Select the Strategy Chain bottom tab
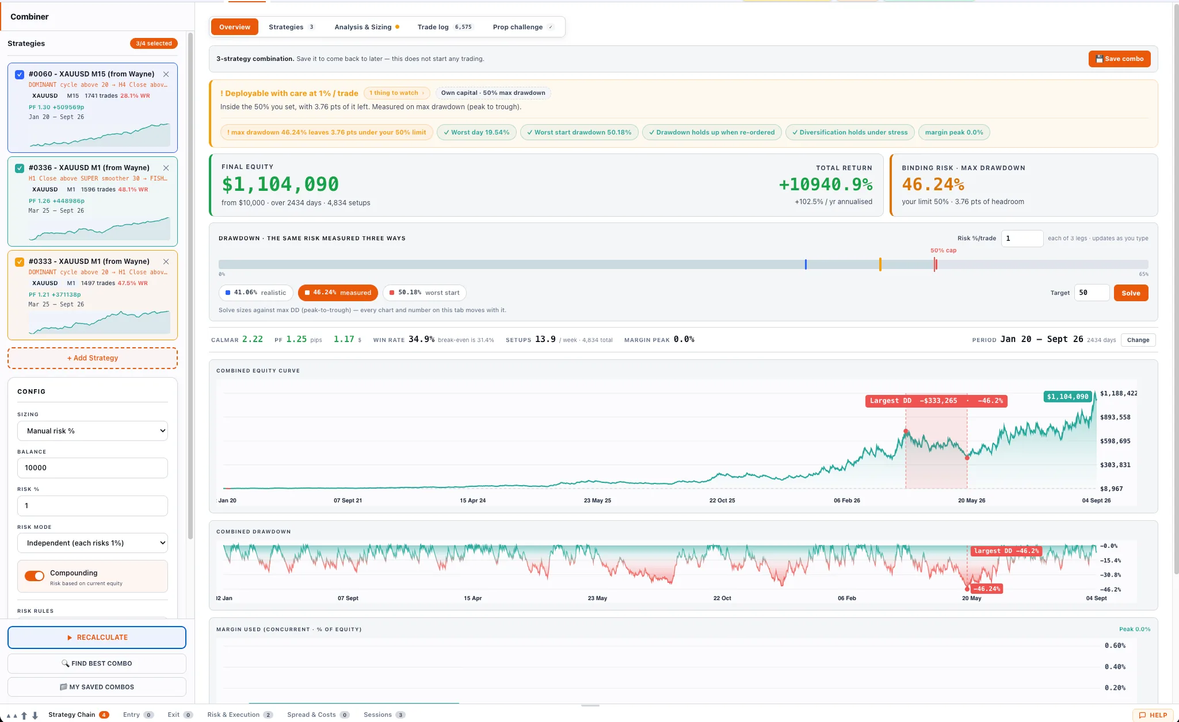The height and width of the screenshot is (722, 1179). click(78, 715)
